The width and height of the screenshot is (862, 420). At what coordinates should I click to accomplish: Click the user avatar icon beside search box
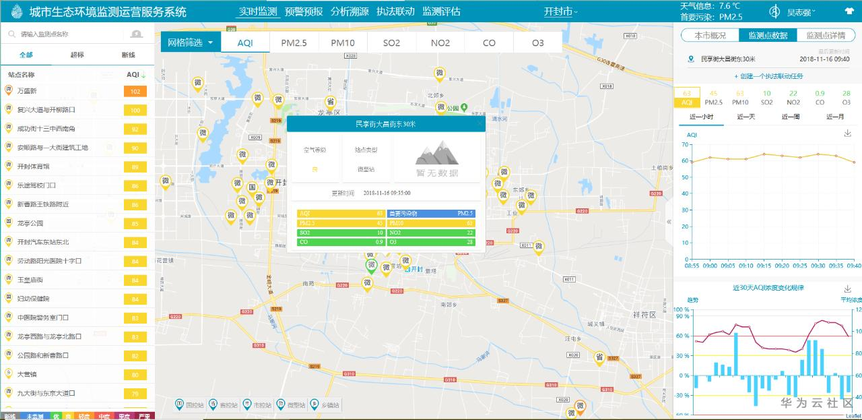137,34
